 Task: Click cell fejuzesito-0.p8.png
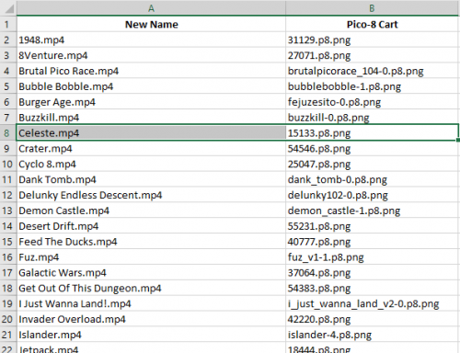(373, 102)
